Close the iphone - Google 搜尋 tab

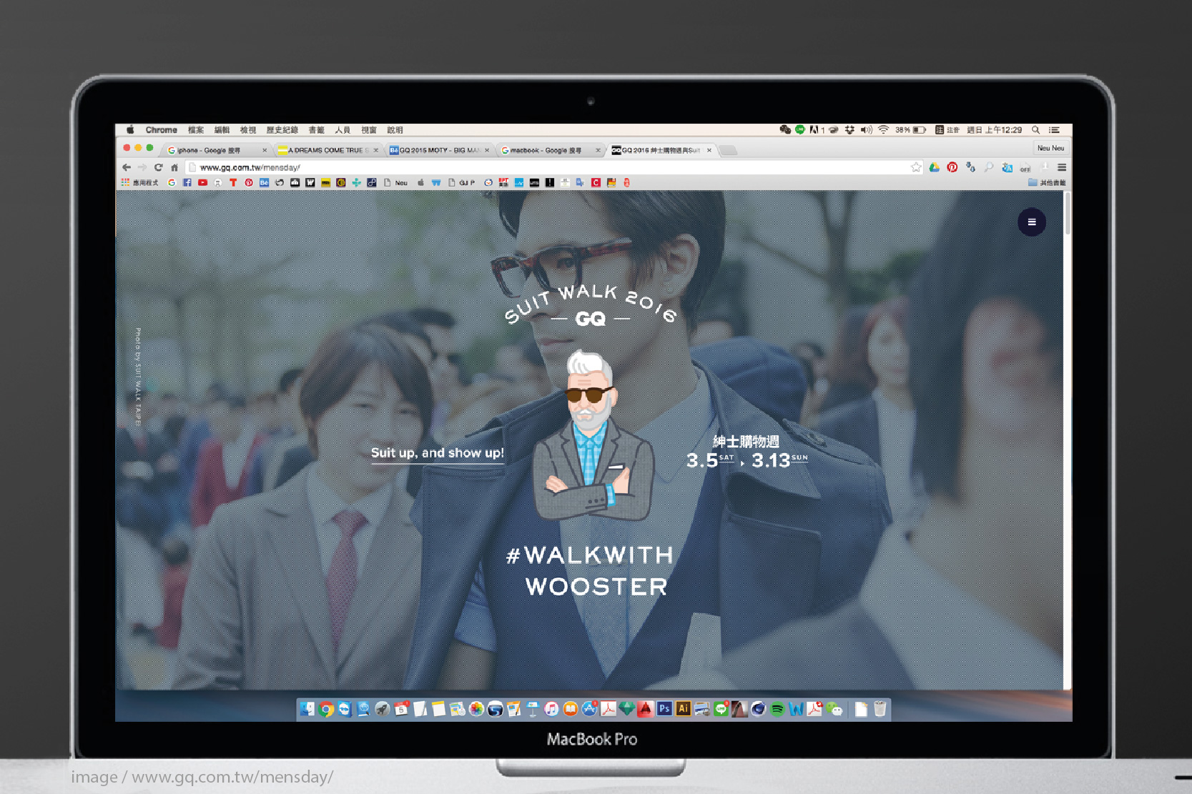(265, 150)
